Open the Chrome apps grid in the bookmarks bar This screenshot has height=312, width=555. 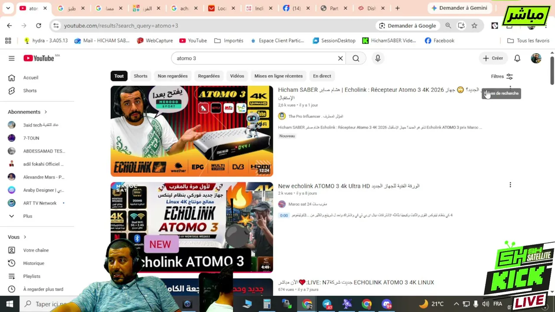pos(8,40)
